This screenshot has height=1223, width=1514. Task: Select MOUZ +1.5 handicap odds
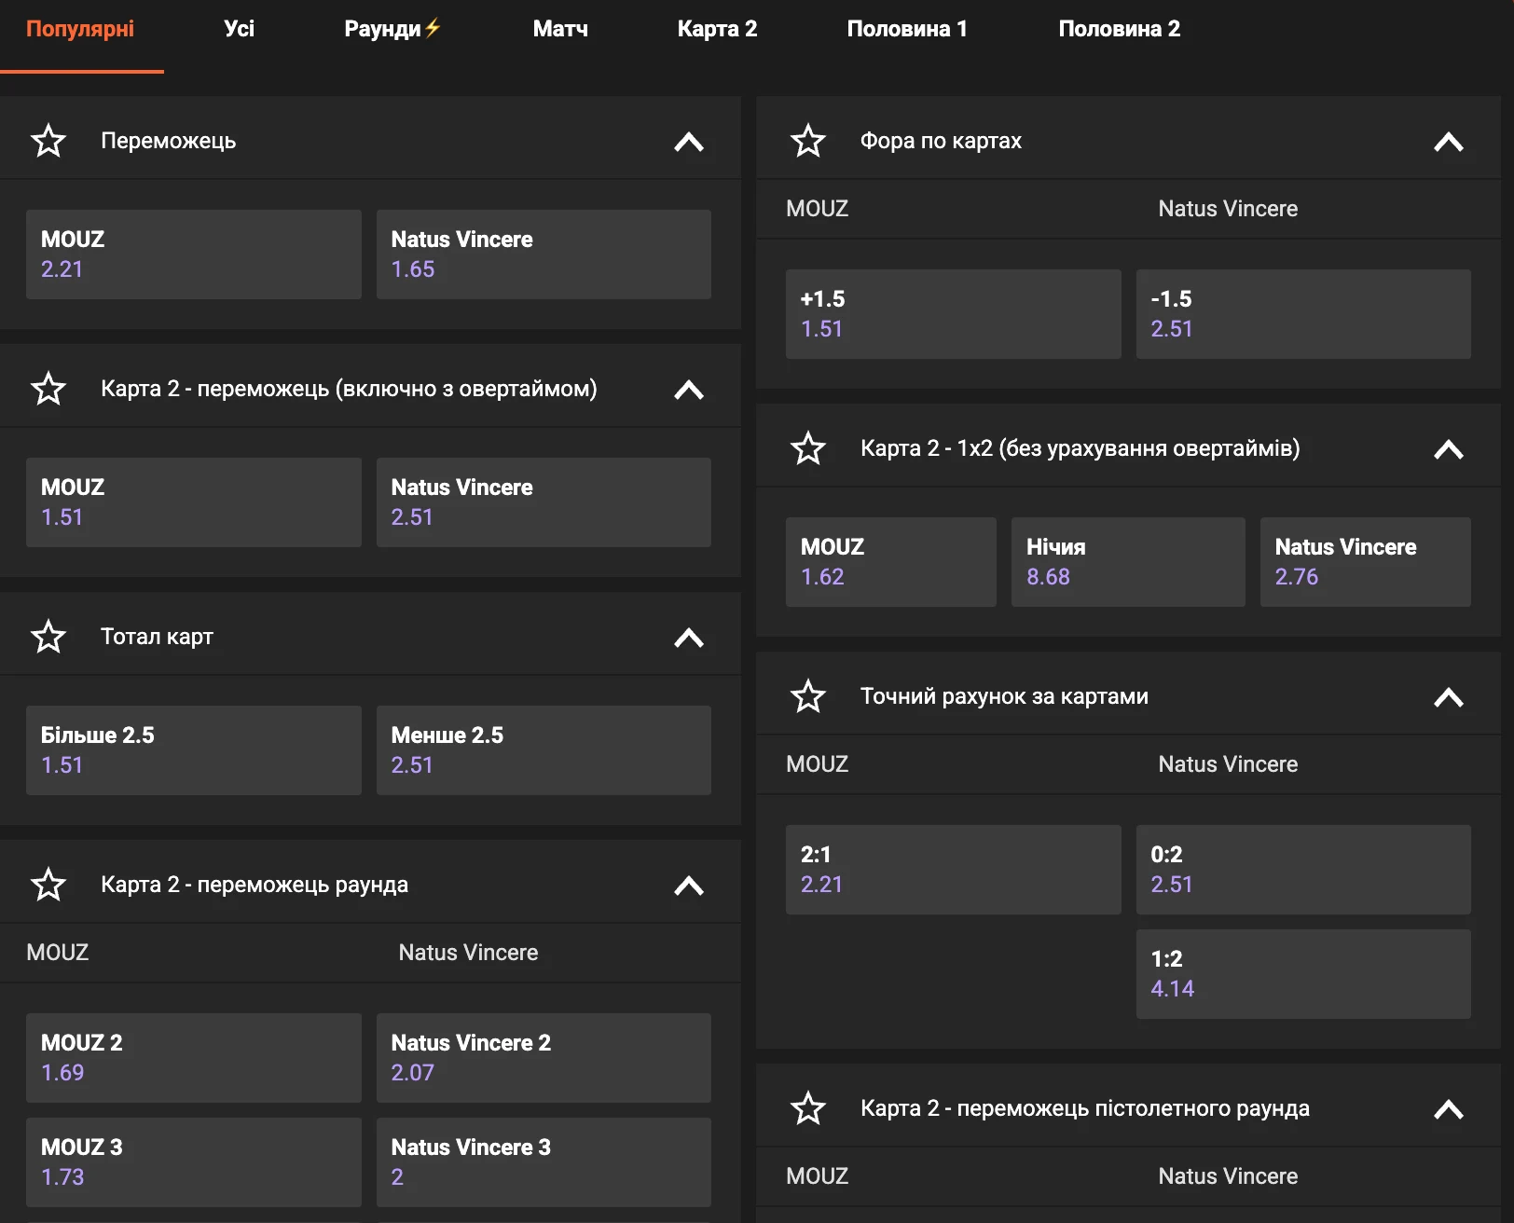coord(953,314)
